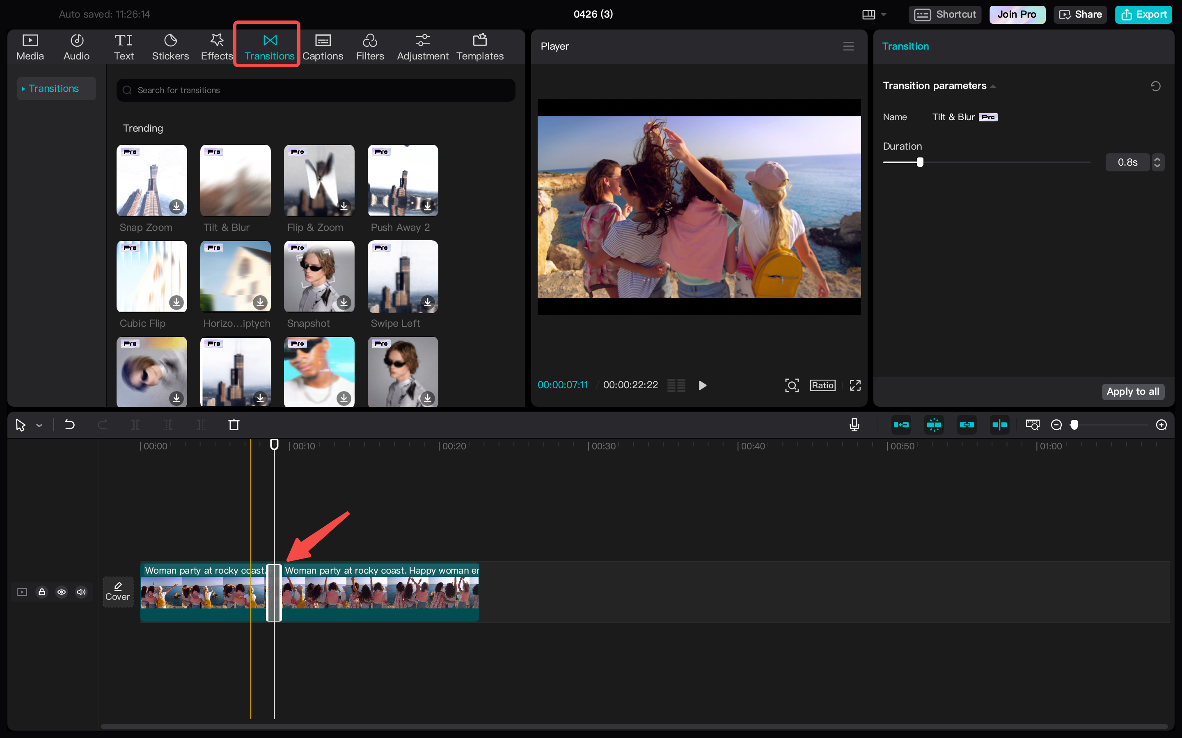Select the Filters panel
The height and width of the screenshot is (738, 1182).
tap(370, 46)
